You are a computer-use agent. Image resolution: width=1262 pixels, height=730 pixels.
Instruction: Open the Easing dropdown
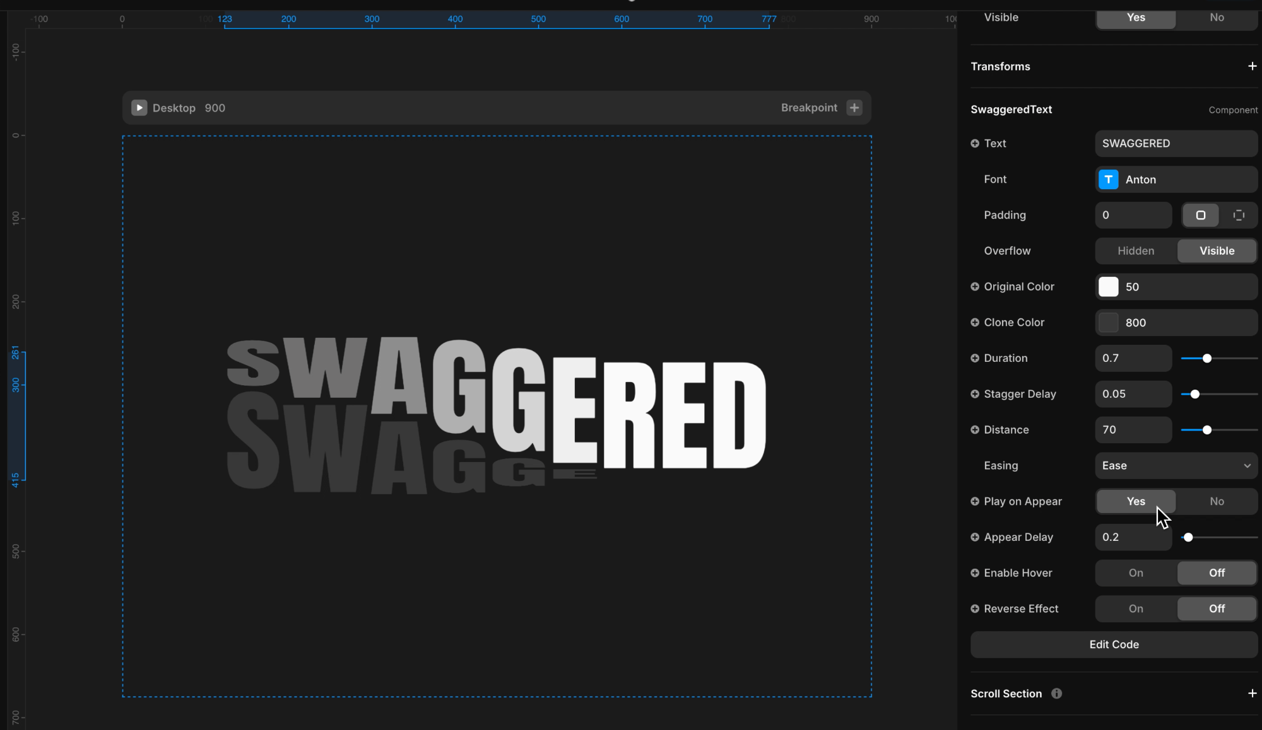tap(1176, 466)
